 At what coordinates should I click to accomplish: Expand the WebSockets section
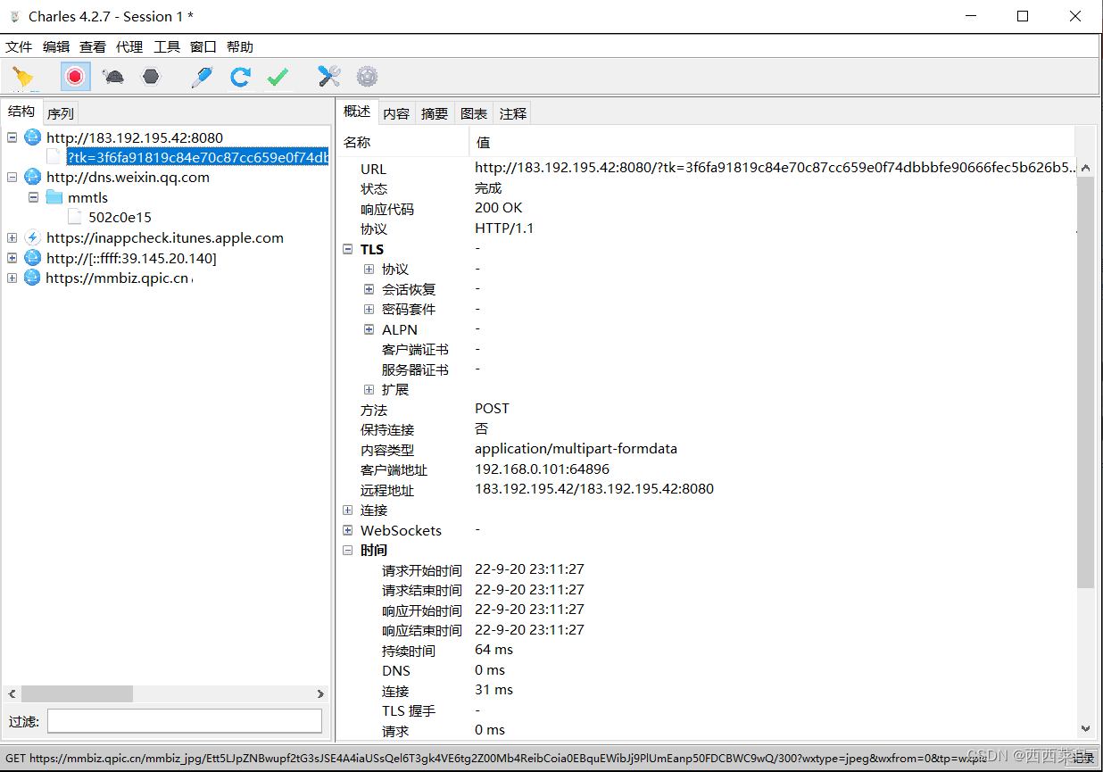(348, 529)
